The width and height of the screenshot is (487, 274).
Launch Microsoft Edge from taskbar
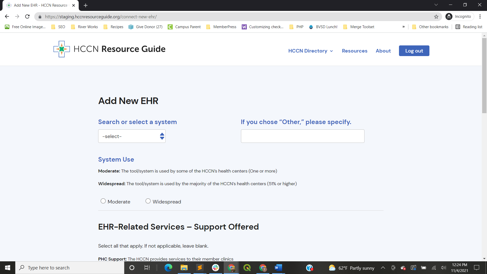168,268
